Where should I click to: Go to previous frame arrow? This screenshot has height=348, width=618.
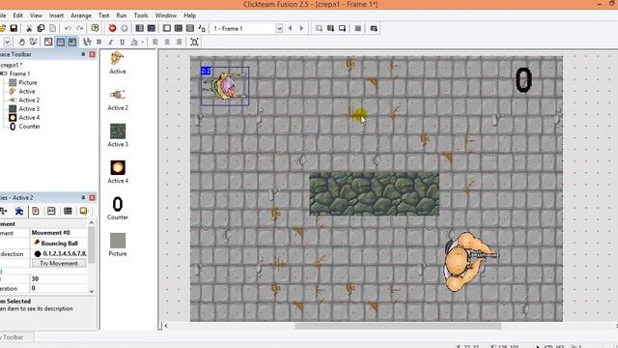pos(291,28)
